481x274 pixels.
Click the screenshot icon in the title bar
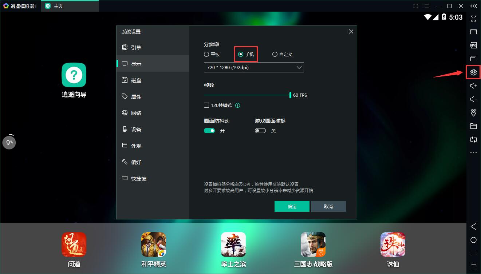click(x=416, y=6)
